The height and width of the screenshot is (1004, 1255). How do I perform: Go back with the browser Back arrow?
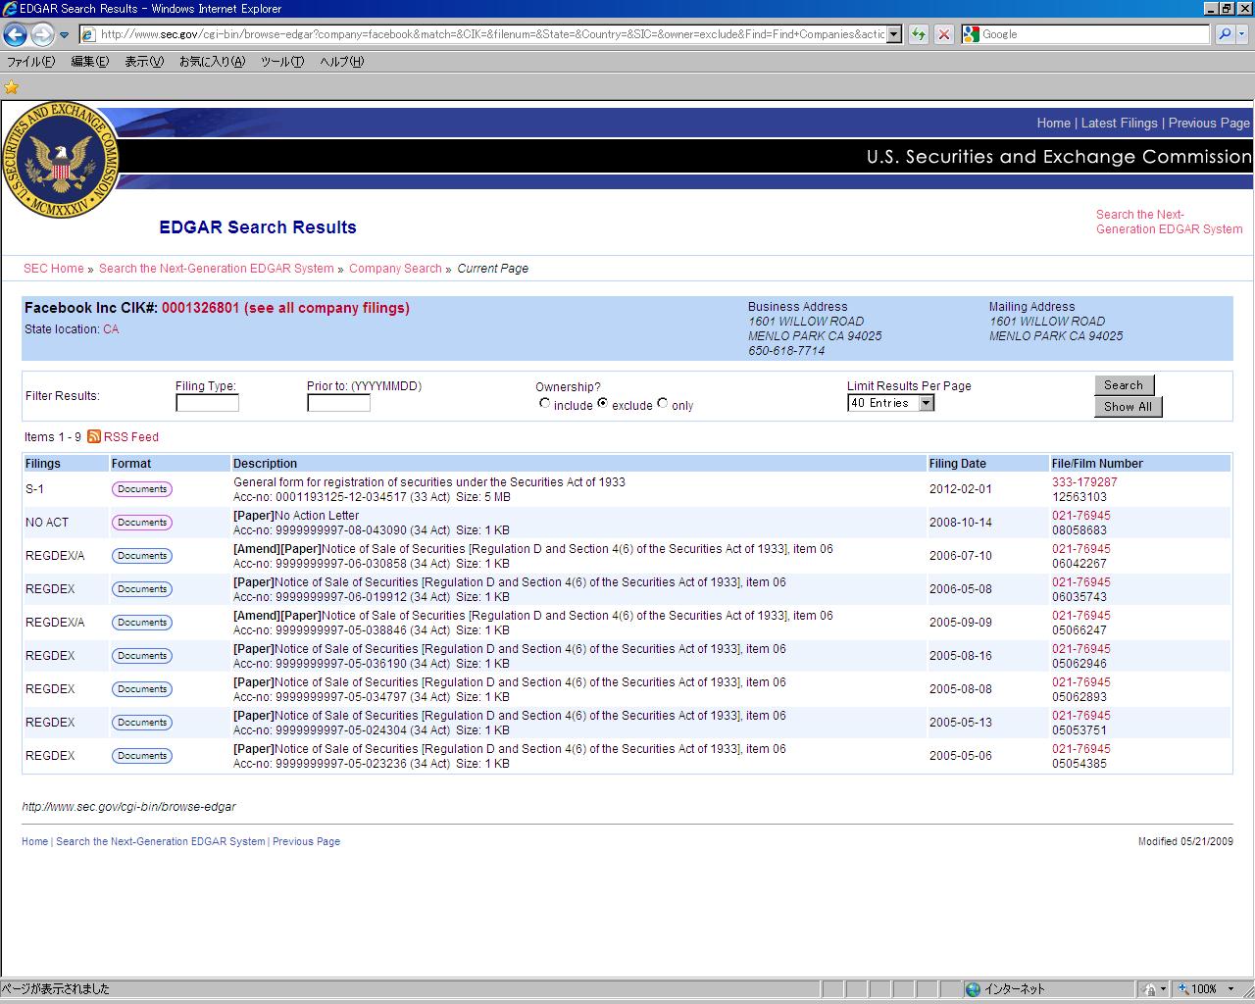(x=15, y=34)
